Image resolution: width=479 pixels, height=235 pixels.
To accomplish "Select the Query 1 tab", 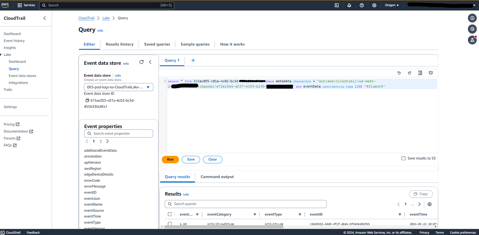I will click(x=172, y=60).
